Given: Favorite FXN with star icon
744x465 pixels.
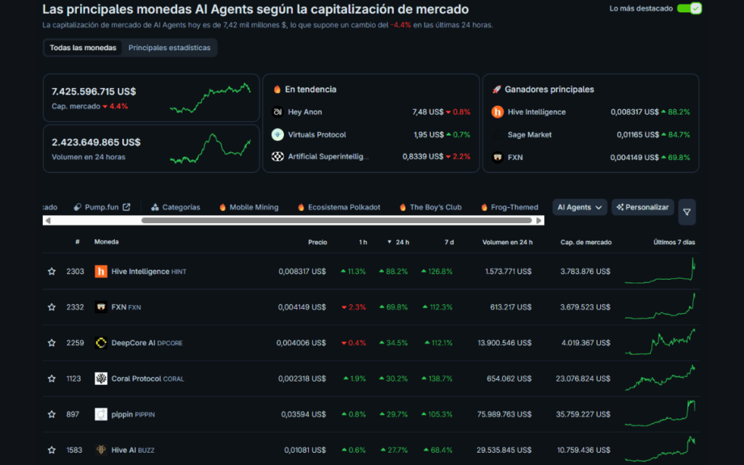Looking at the screenshot, I should [52, 307].
